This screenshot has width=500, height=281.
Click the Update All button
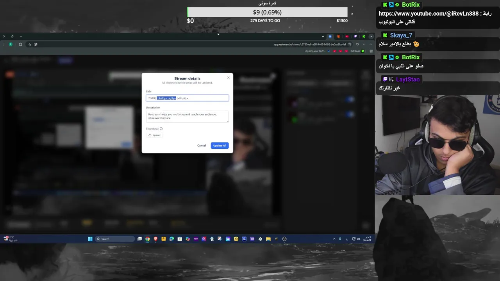point(220,146)
